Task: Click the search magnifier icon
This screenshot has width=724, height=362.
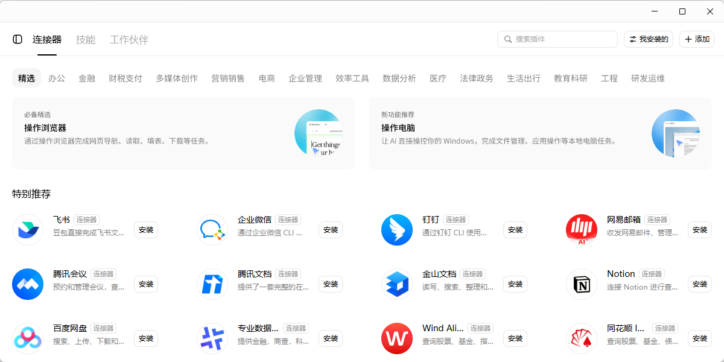Action: coord(508,39)
